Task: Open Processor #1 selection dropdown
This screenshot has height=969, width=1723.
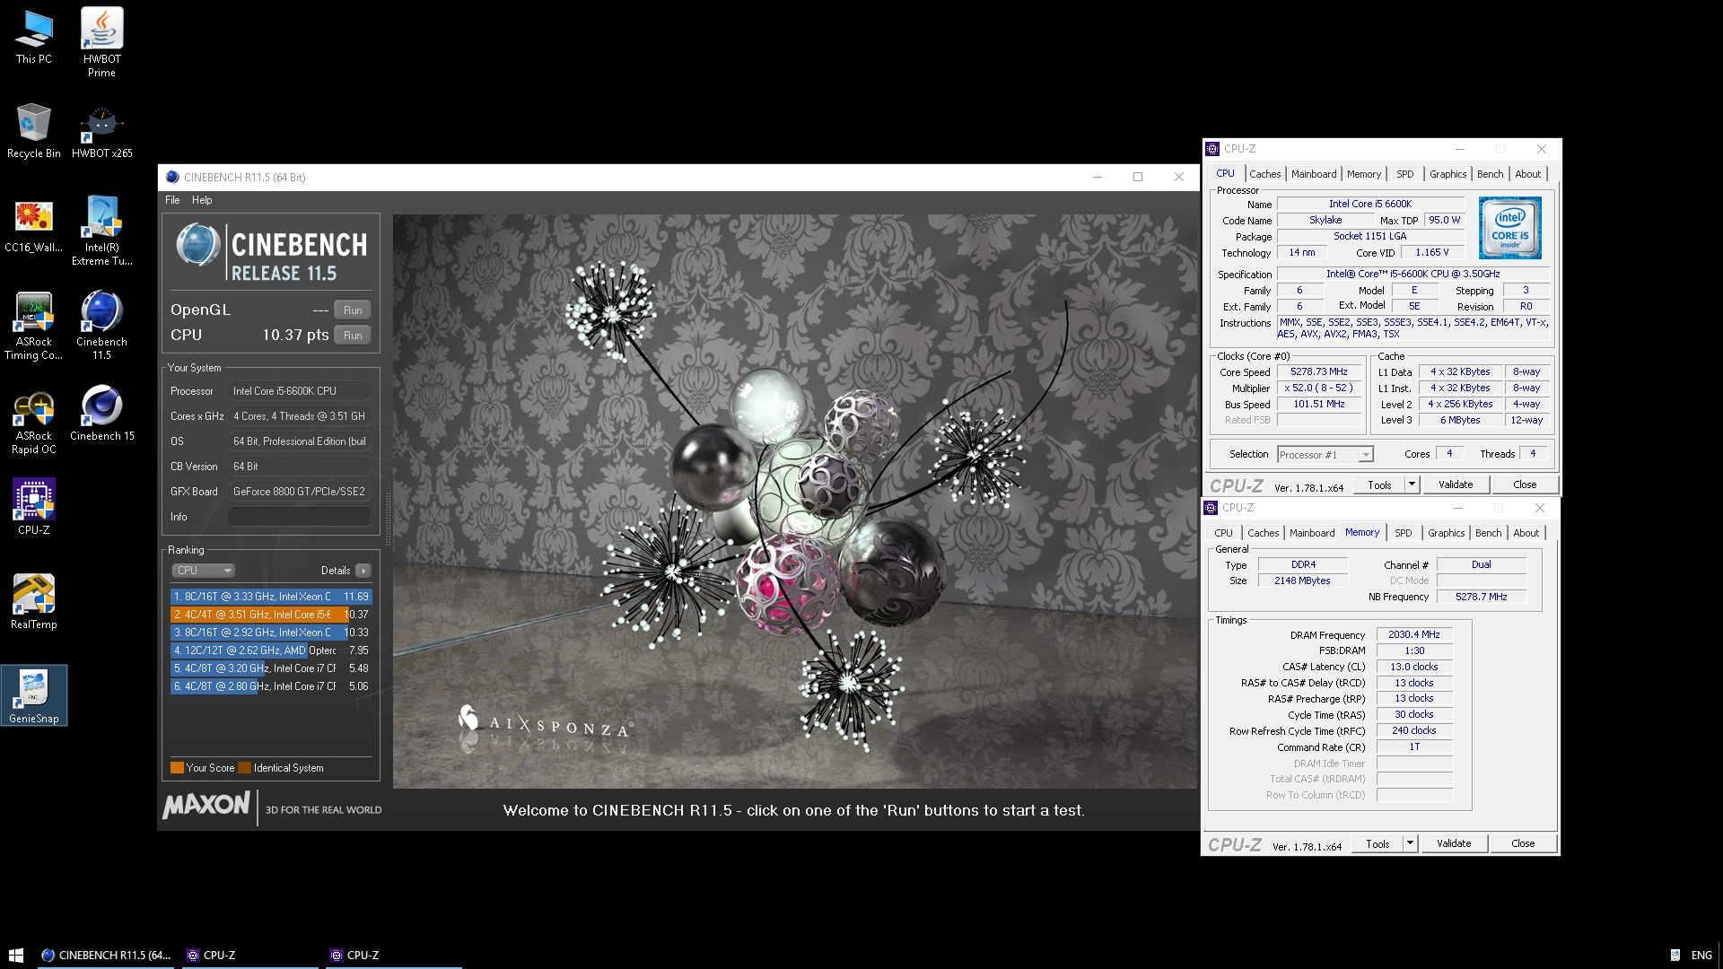Action: [1325, 455]
